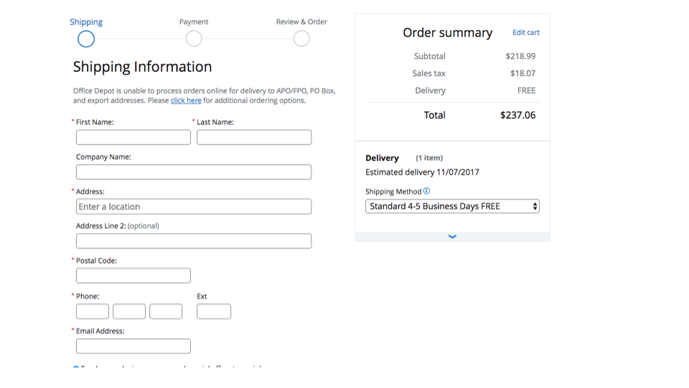The width and height of the screenshot is (689, 388).
Task: Select the Company Name input box
Action: [194, 172]
